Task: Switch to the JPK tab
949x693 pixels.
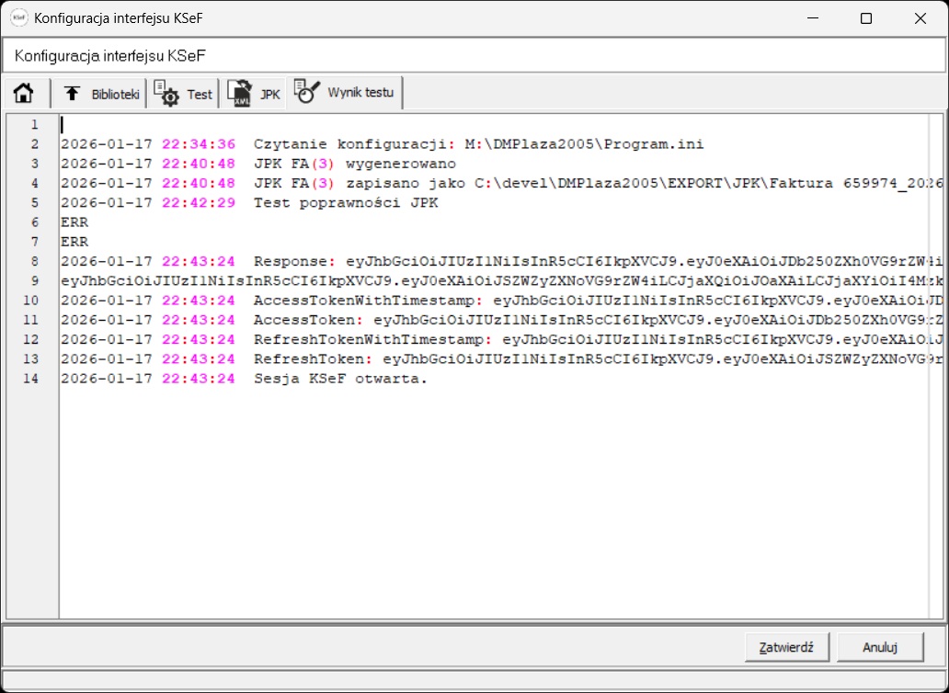Action: tap(254, 94)
